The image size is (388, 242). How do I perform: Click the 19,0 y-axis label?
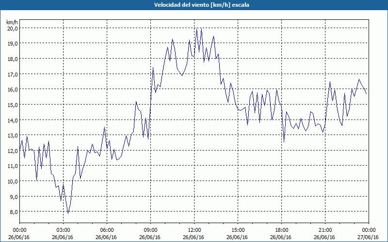(13, 44)
